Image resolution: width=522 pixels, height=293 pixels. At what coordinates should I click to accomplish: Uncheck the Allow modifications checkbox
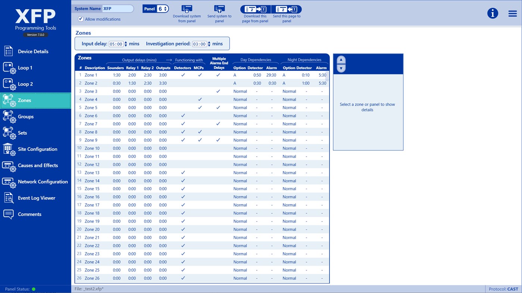(x=81, y=19)
